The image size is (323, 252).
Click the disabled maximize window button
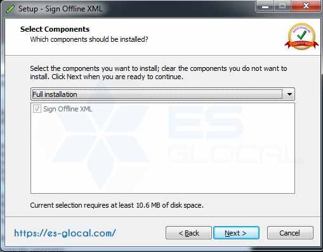click(282, 6)
